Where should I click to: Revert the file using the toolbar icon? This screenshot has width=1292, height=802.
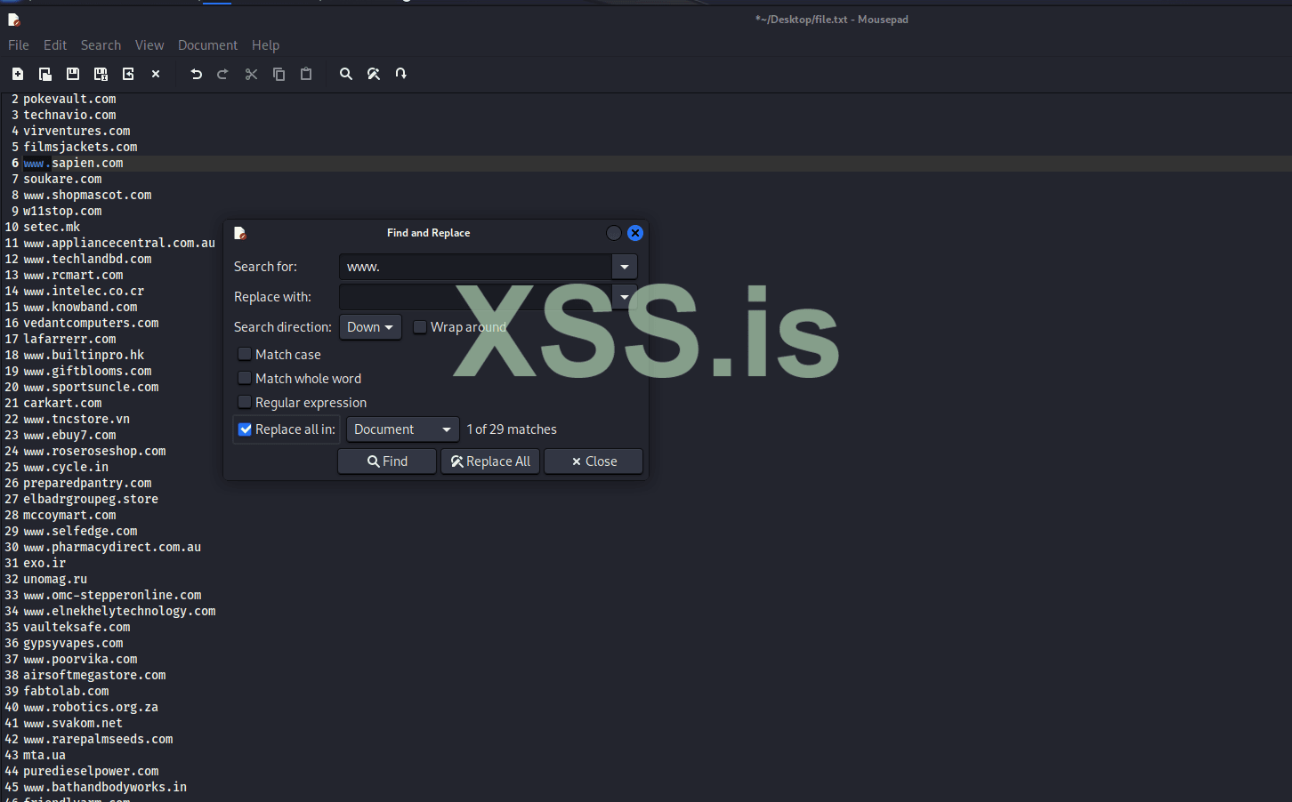click(x=128, y=74)
